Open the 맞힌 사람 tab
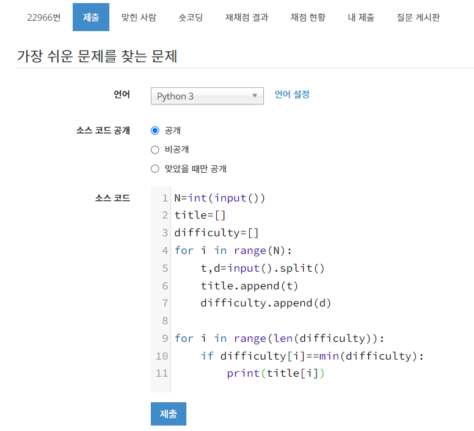 [139, 17]
